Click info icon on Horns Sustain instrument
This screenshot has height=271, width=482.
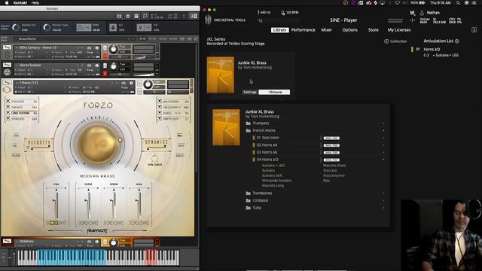pyautogui.click(x=97, y=65)
